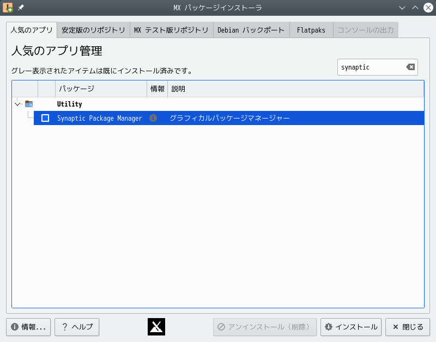The height and width of the screenshot is (342, 436).
Task: Click the インストール button
Action: pyautogui.click(x=351, y=327)
